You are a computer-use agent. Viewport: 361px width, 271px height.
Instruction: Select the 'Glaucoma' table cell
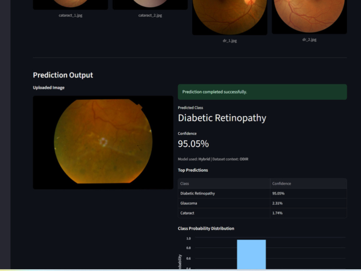(x=224, y=203)
